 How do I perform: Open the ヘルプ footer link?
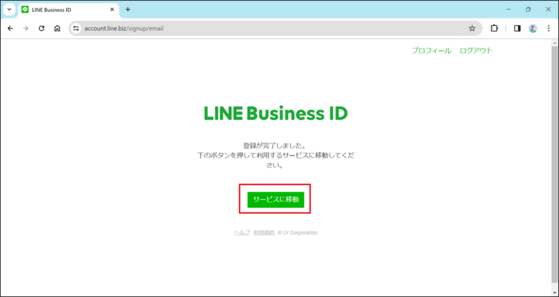coord(242,233)
